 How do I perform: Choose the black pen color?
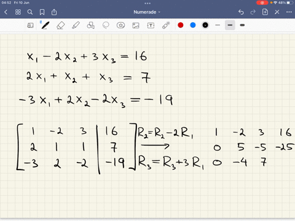tap(205, 25)
